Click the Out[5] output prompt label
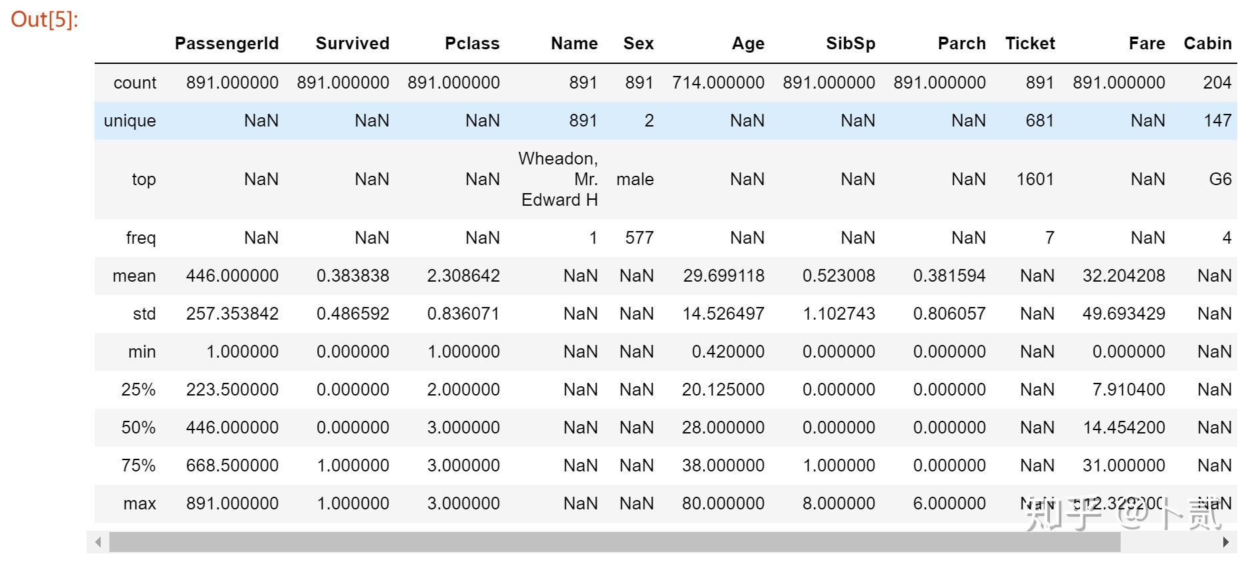This screenshot has width=1254, height=564. tap(45, 19)
